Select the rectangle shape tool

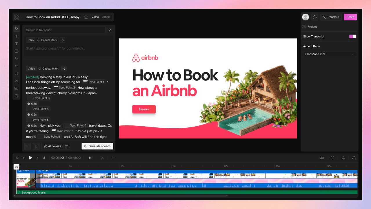tap(17, 51)
